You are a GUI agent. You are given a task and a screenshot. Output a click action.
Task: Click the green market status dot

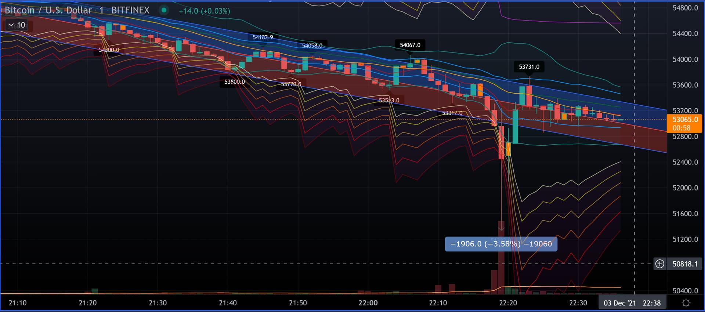click(x=164, y=10)
